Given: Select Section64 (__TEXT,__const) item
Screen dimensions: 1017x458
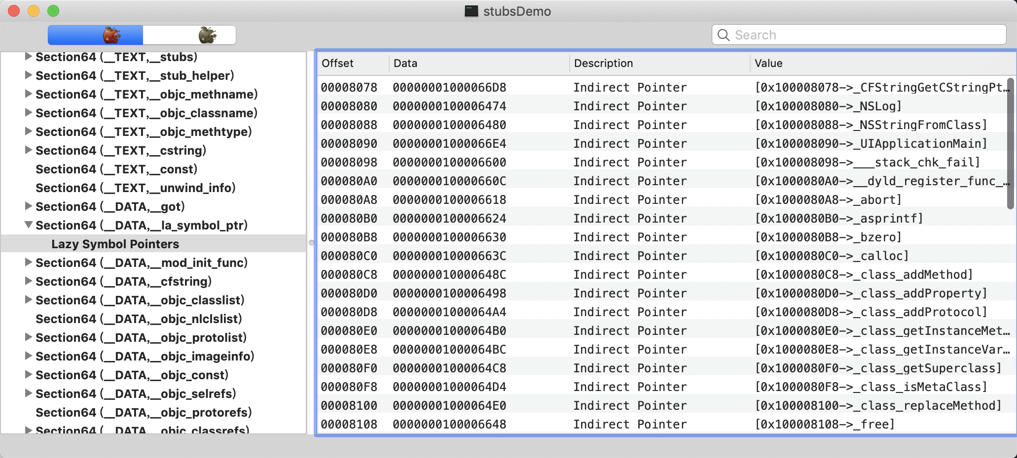Looking at the screenshot, I should [116, 169].
